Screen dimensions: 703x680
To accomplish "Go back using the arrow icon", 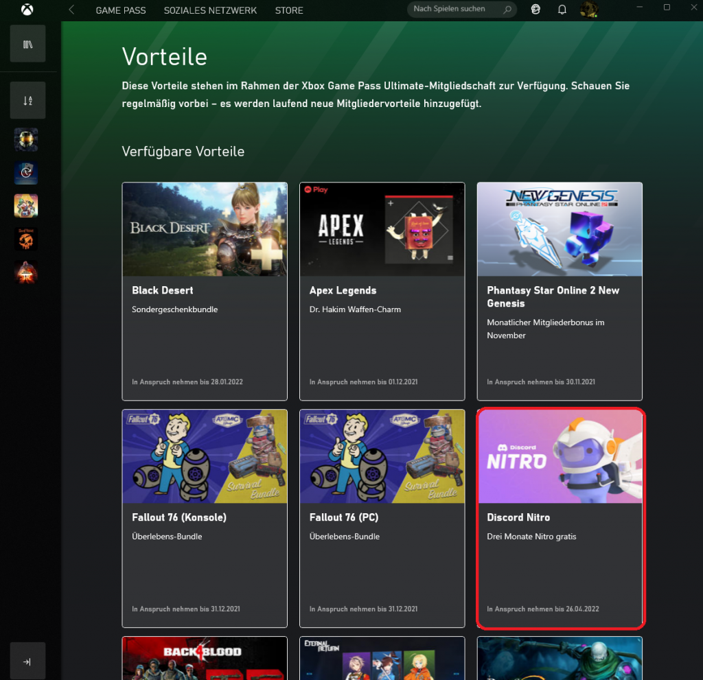I will click(72, 10).
